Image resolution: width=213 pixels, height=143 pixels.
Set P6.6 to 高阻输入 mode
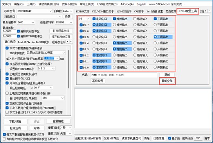(135, 31)
